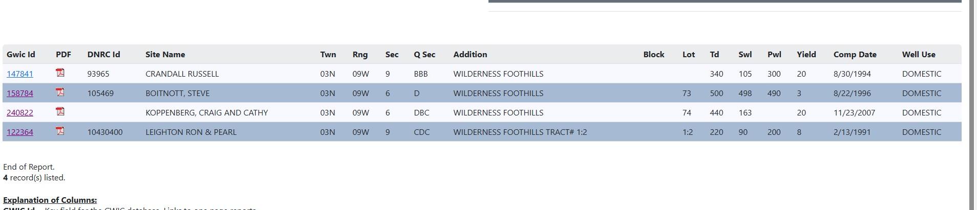Open the PDF icon for Boitnott, Steve
The height and width of the screenshot is (210, 977).
pos(60,92)
